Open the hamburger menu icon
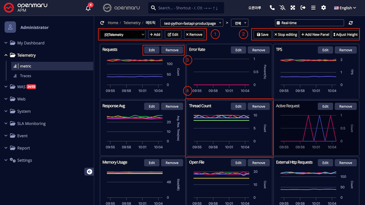 (313, 8)
